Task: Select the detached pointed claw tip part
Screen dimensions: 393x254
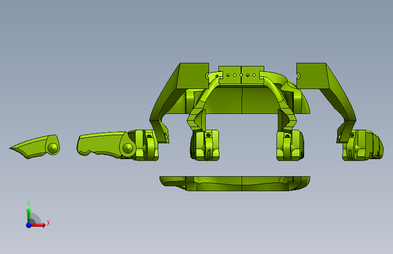Action: click(x=34, y=147)
